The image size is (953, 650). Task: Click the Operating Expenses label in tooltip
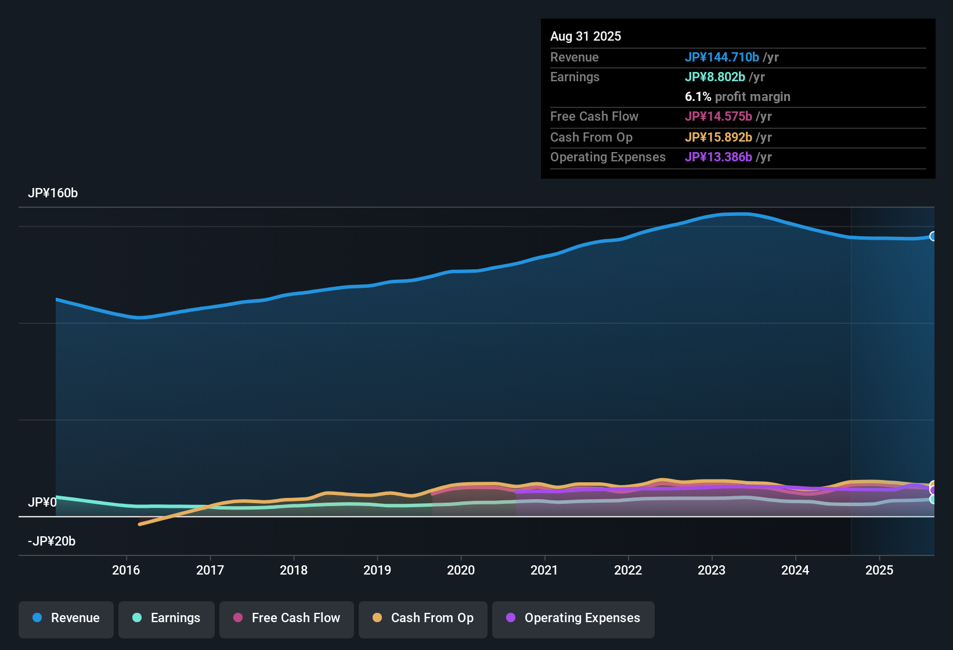pyautogui.click(x=608, y=157)
